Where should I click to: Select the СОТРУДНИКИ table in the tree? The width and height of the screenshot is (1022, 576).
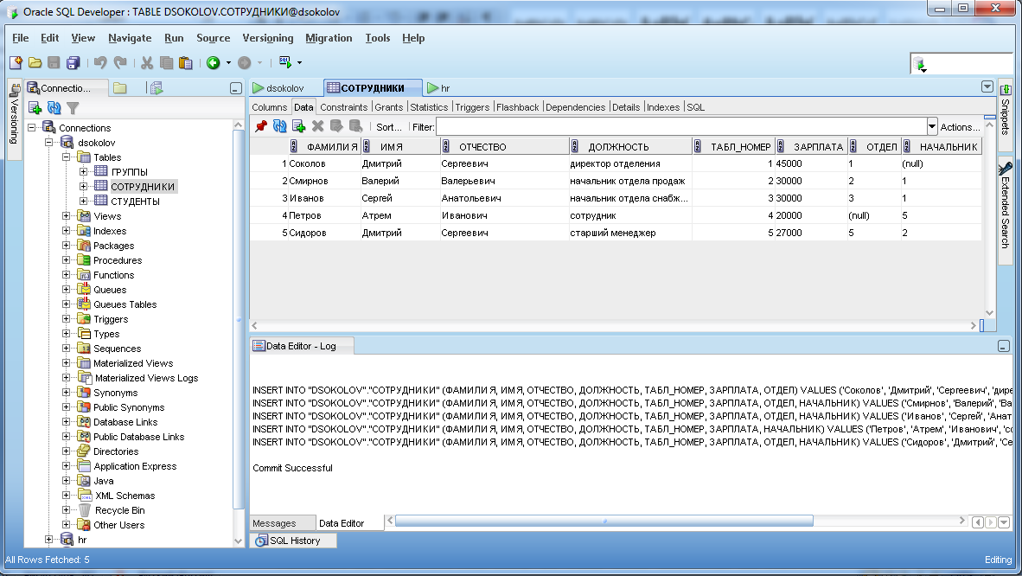[143, 187]
